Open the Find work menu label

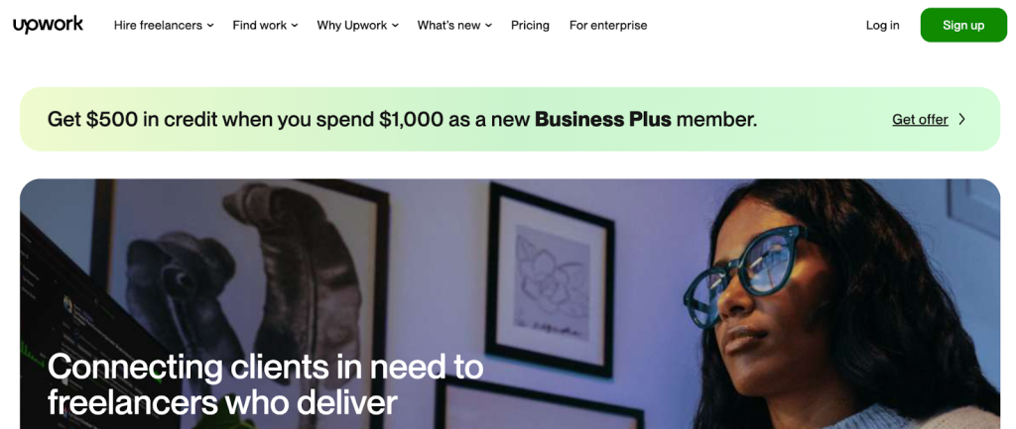coord(260,25)
